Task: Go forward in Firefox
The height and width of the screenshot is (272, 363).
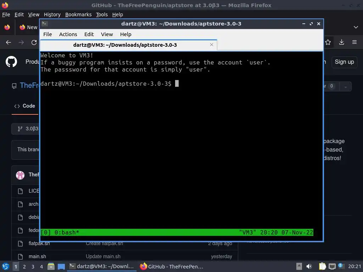Action: 21,42
